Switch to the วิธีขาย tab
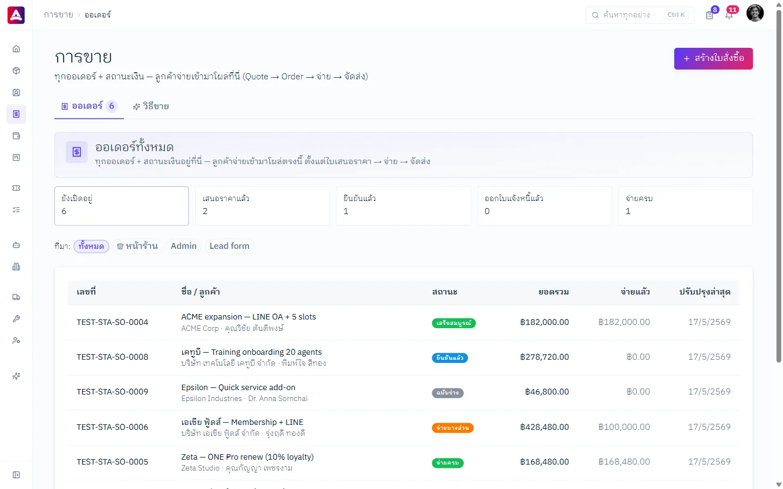783x489 pixels. (151, 106)
